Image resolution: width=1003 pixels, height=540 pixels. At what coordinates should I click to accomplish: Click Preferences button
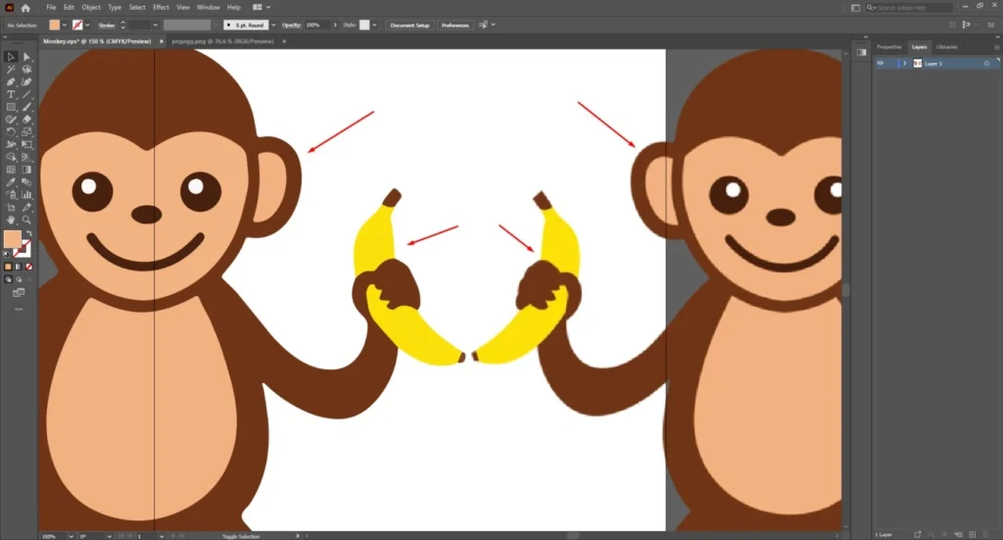pos(454,25)
